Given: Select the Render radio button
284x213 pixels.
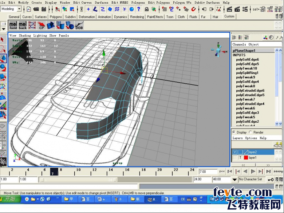Looking at the screenshot, I should click(251, 133).
